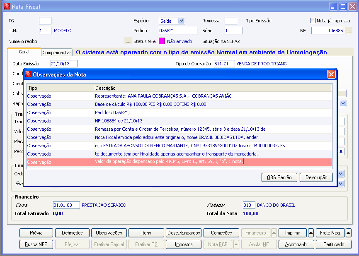359x256 pixels.
Task: Select row 'Base de cálculo R$ 100,00 PIS'
Action: click(x=179, y=104)
